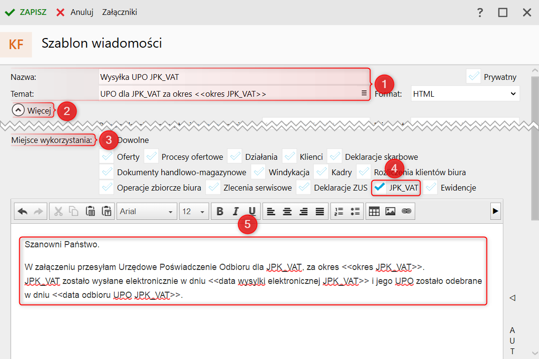The image size is (539, 359).
Task: Save the template with ZAPISZ
Action: tap(26, 13)
